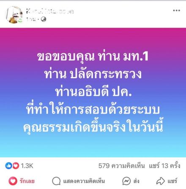The image size is (186, 189).
Task: Open the gradient background post text
Action: pyautogui.click(x=93, y=93)
